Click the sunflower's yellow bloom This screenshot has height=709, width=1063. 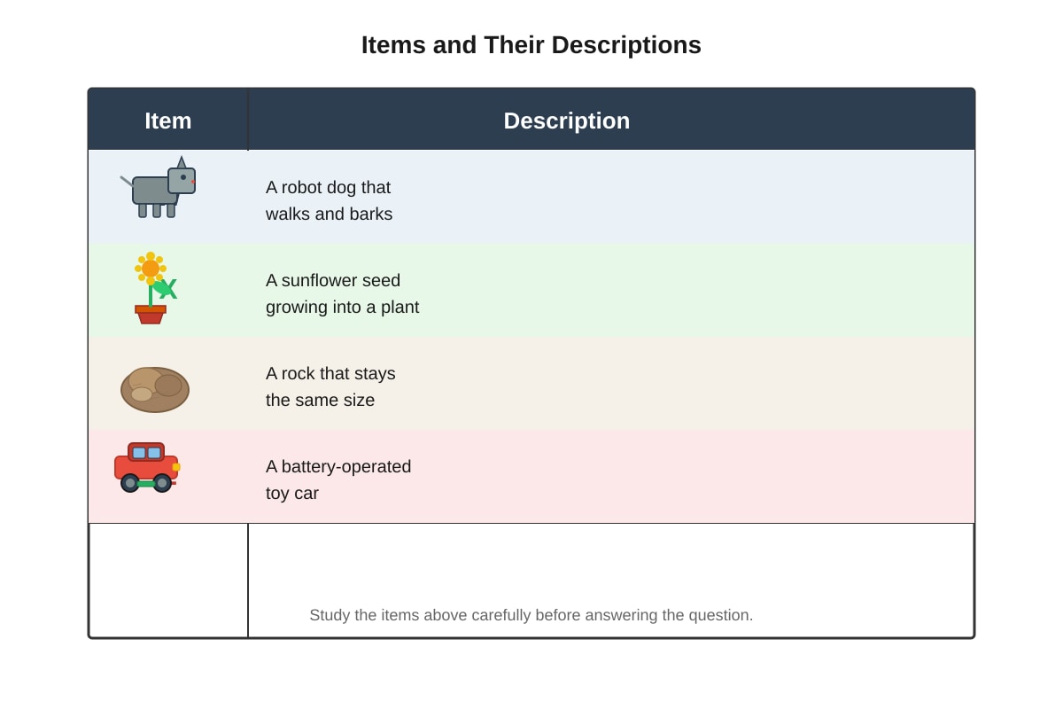pos(151,268)
